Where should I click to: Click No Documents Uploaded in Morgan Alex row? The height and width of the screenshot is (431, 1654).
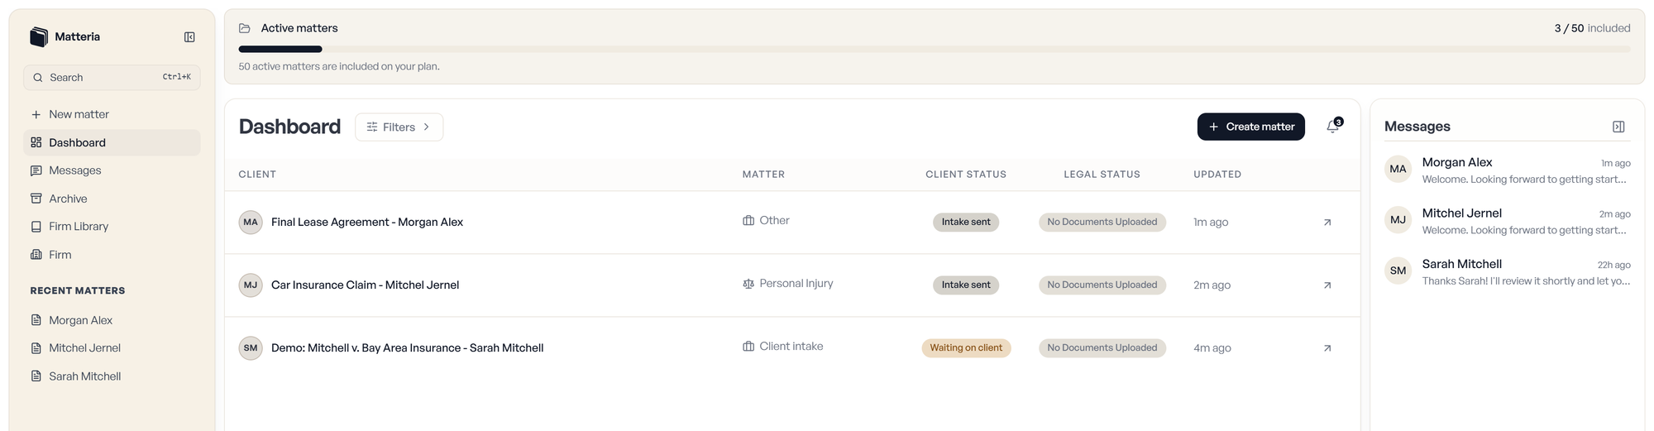[x=1102, y=223]
